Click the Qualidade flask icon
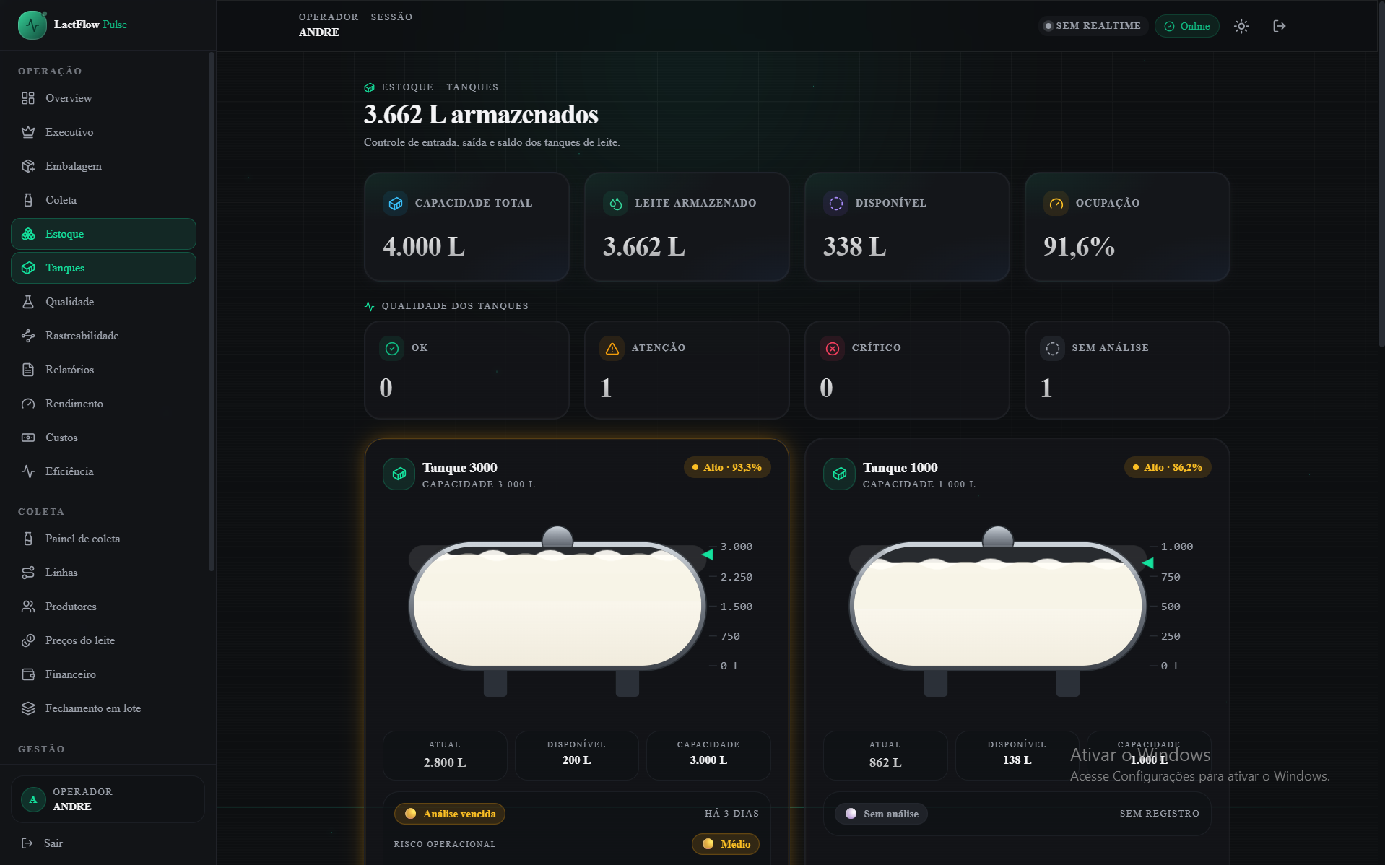1385x865 pixels. [x=28, y=302]
